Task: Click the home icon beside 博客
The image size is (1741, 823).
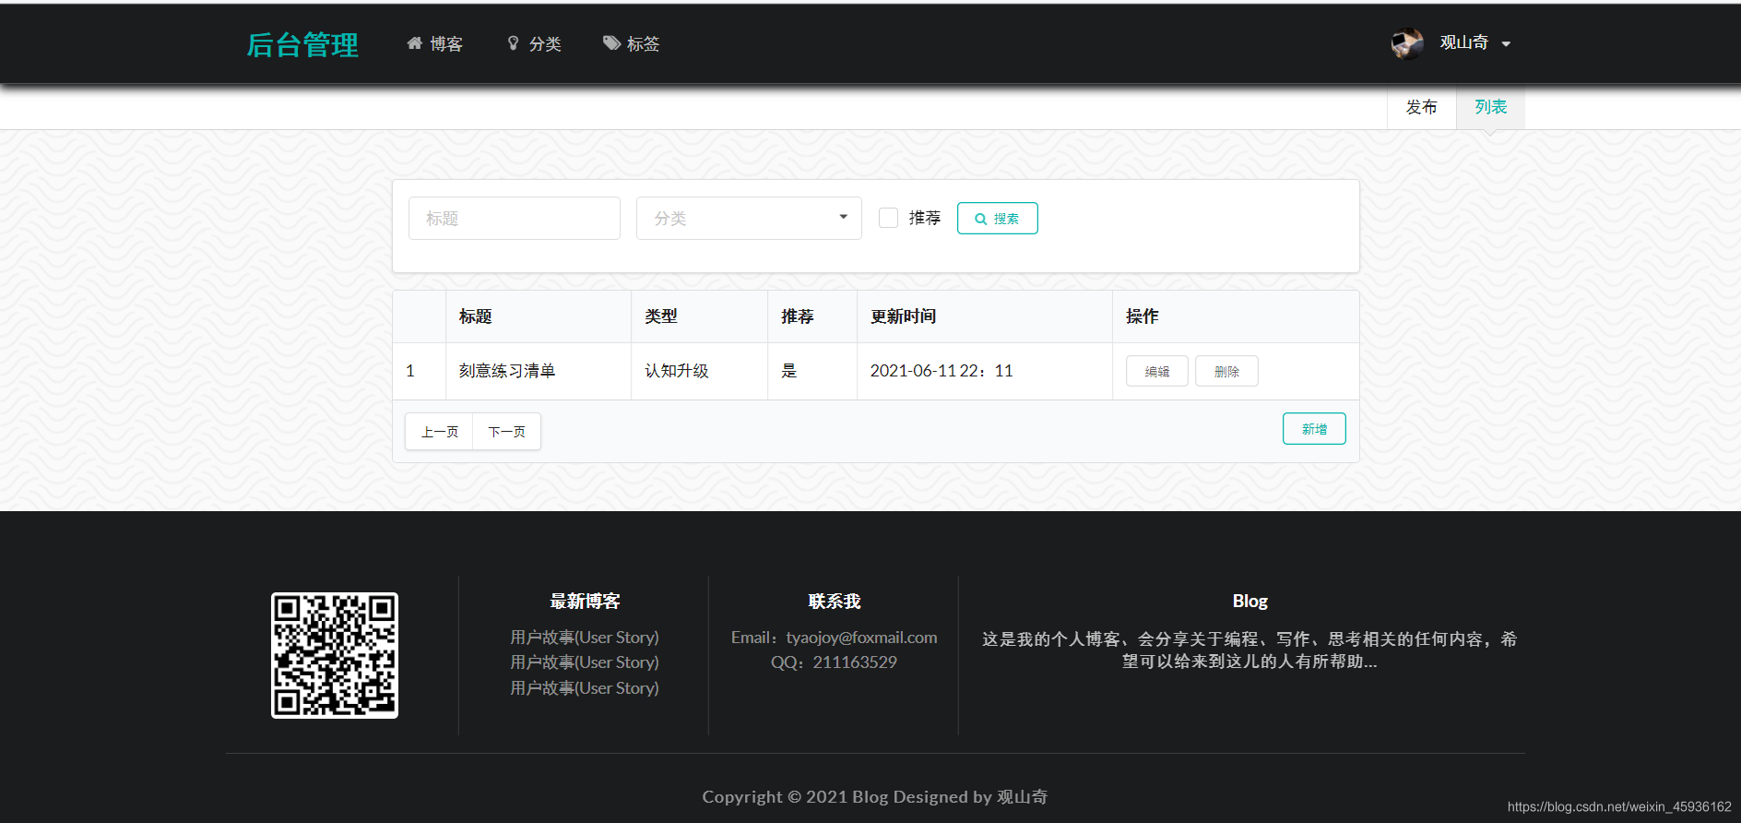Action: click(414, 43)
